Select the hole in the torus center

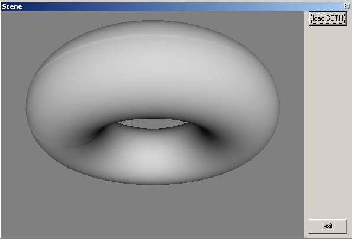(x=153, y=123)
